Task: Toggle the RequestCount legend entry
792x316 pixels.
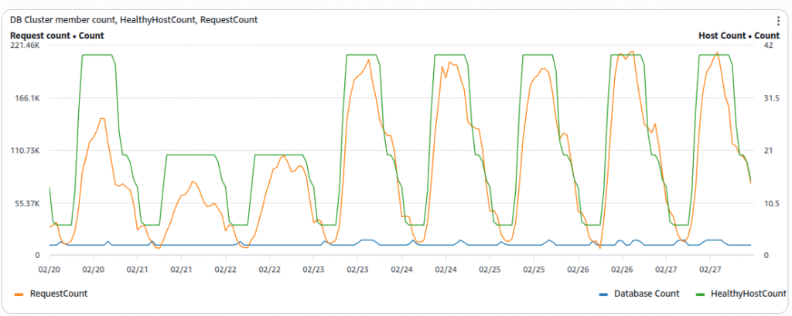Action: click(52, 294)
